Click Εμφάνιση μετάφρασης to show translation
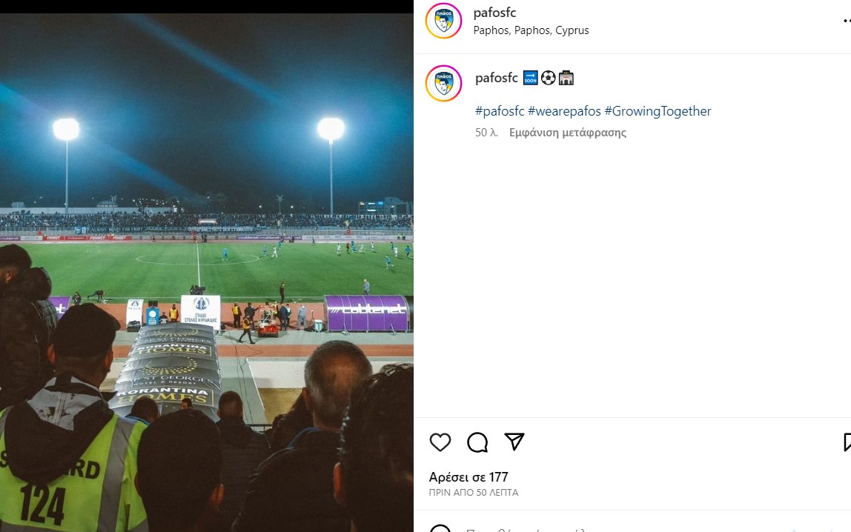The width and height of the screenshot is (851, 532). (568, 133)
